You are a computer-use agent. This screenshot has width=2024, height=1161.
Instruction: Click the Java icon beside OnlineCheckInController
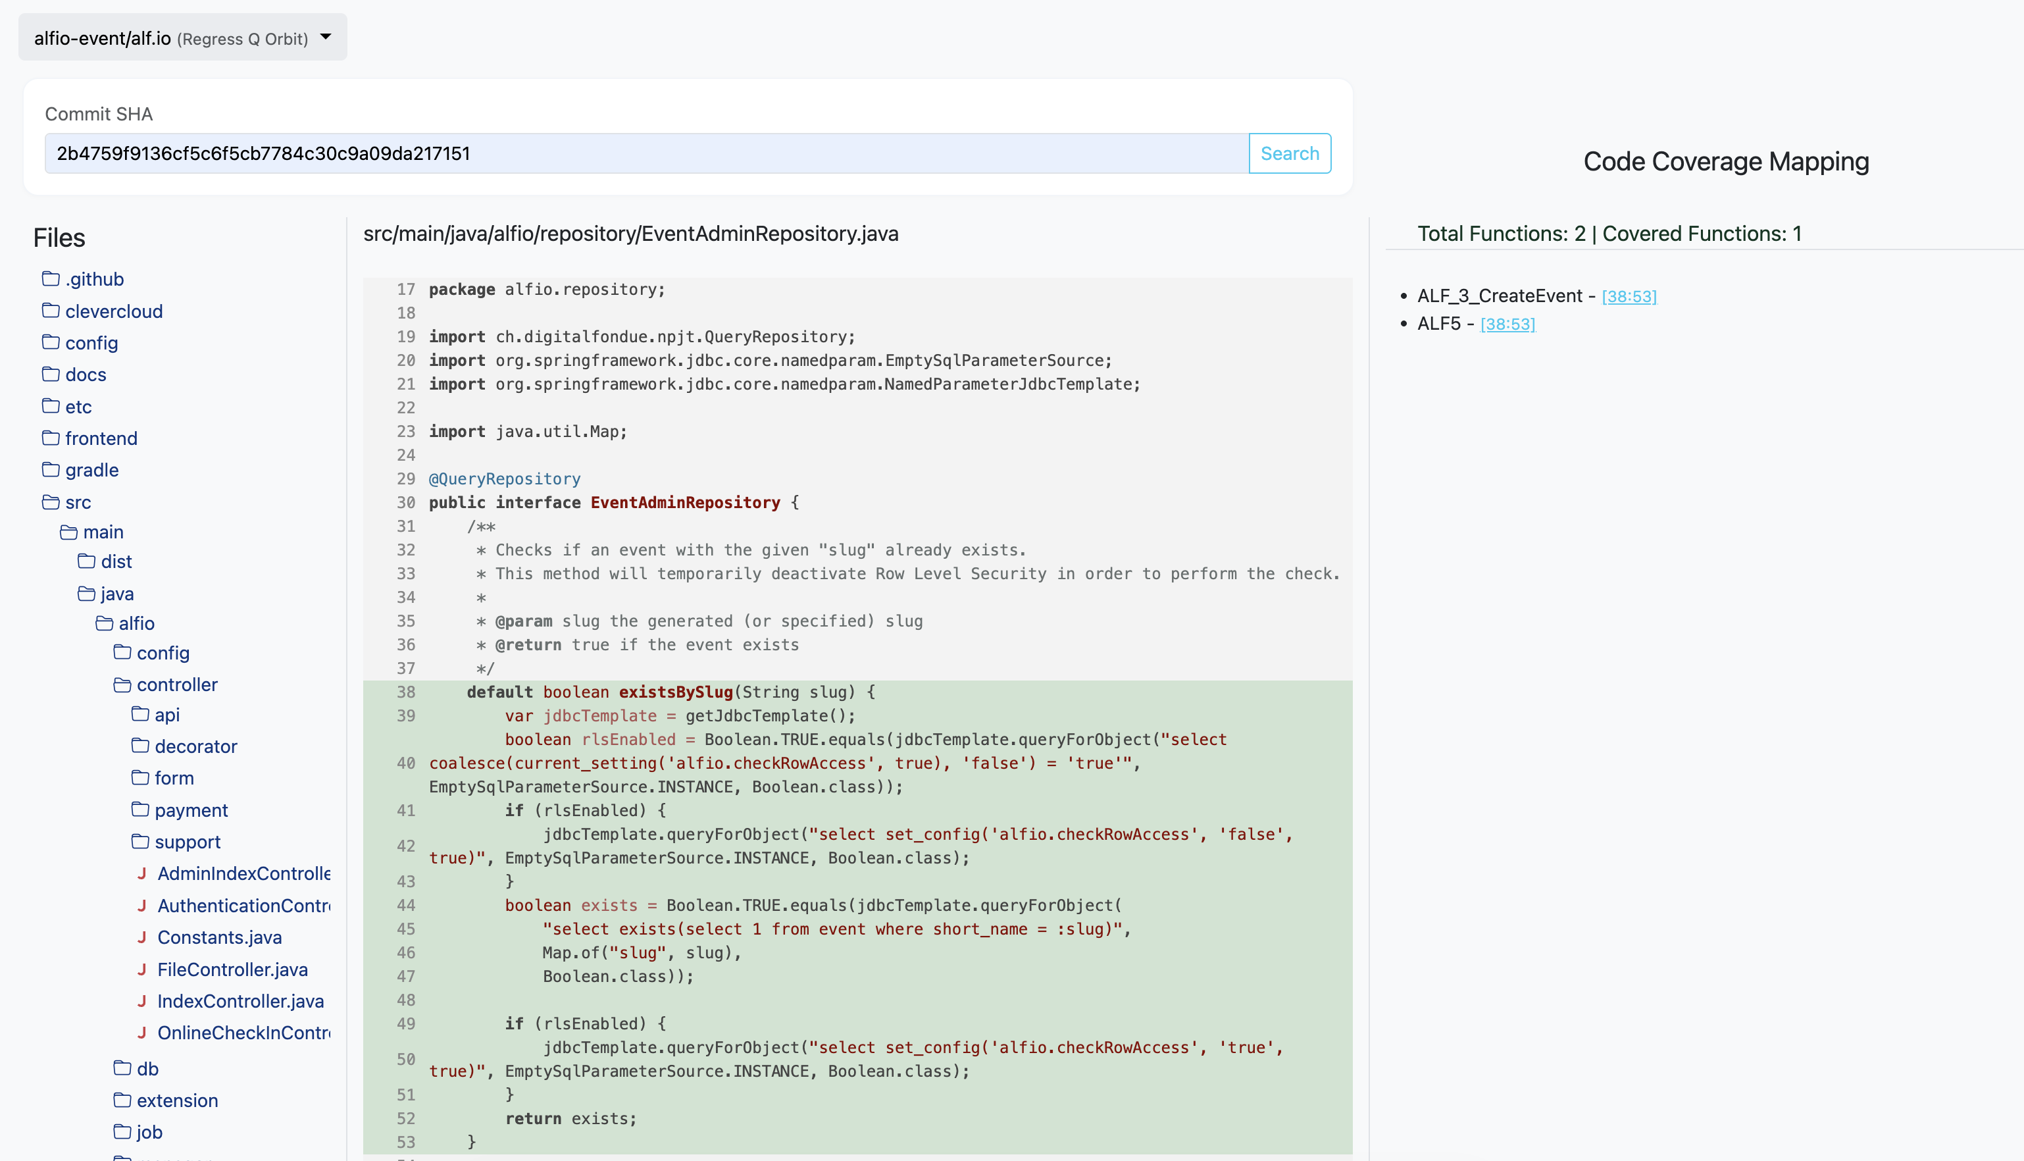[x=142, y=1033]
